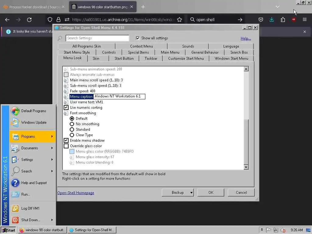
Task: Open Customize Start Menu tab
Action: 186,58
